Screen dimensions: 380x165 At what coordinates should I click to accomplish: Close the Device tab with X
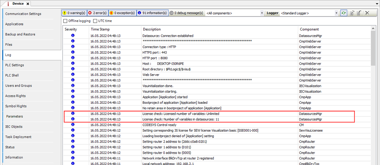(27, 3)
